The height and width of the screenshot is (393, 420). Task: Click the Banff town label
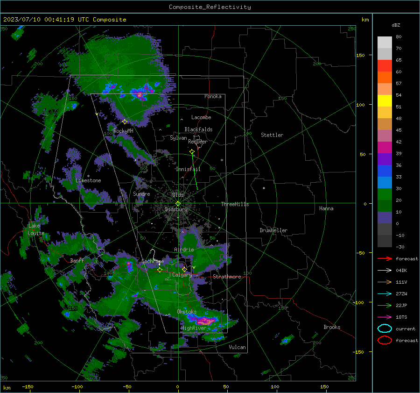[x=77, y=260]
